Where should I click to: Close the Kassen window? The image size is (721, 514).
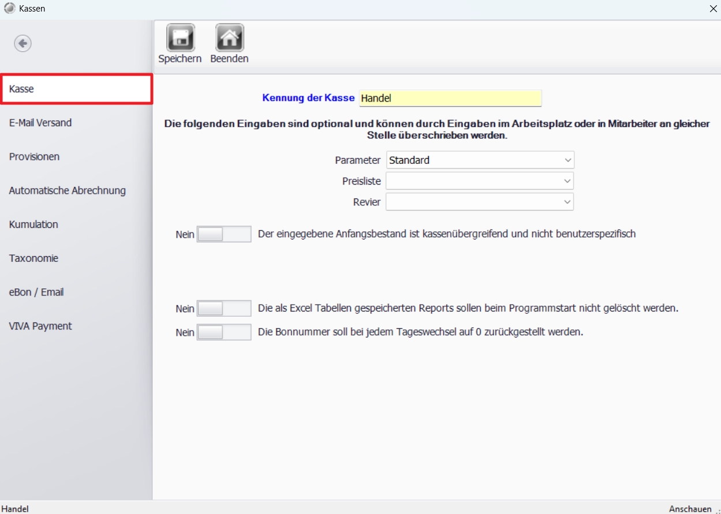(712, 8)
